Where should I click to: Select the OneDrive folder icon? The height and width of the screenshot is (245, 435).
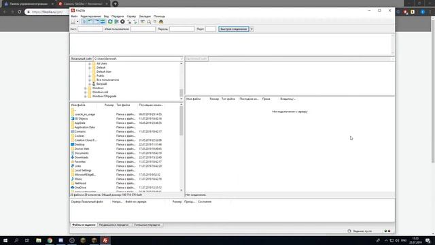[x=73, y=188]
